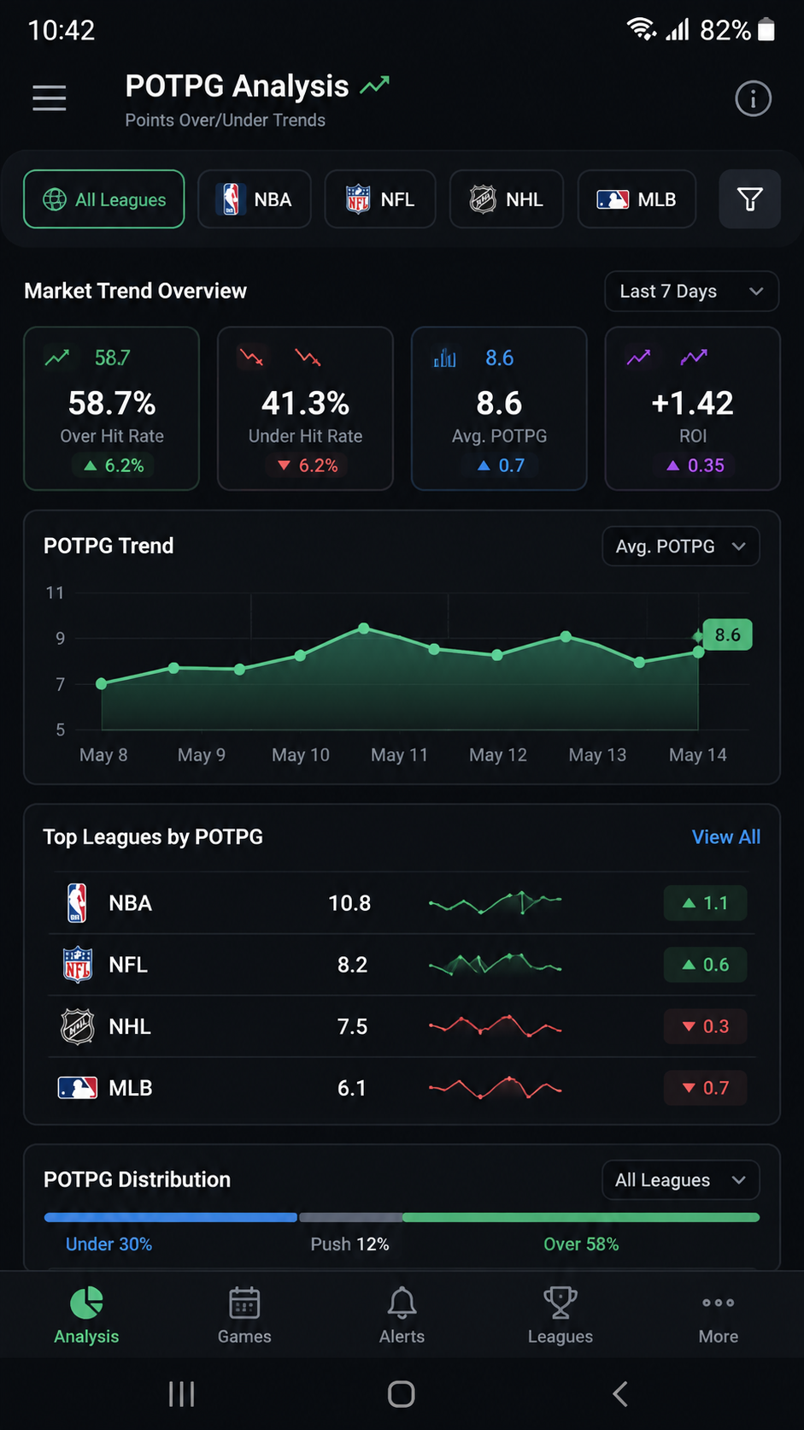Tap the 8.6 chart value label

[x=727, y=635]
